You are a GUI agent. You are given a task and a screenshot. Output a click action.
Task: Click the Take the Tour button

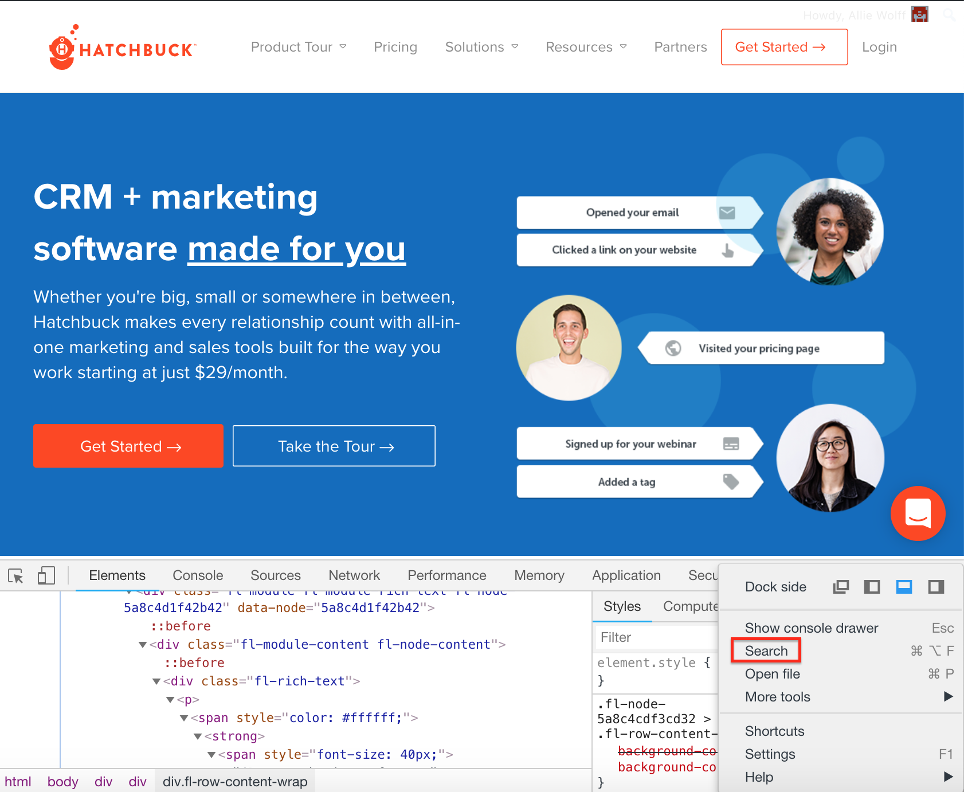click(x=334, y=446)
